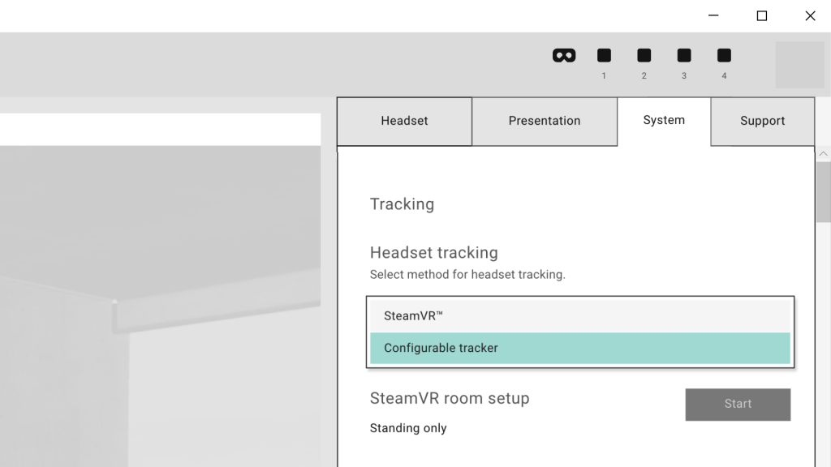Image resolution: width=831 pixels, height=467 pixels.
Task: Go to the Support tab
Action: click(762, 122)
